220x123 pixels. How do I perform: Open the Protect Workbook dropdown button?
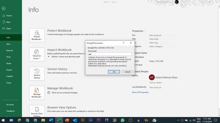click(37, 35)
